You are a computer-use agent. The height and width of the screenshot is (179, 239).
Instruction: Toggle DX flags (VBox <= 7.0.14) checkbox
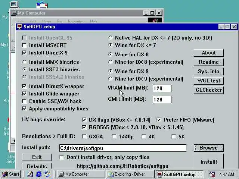click(84, 120)
